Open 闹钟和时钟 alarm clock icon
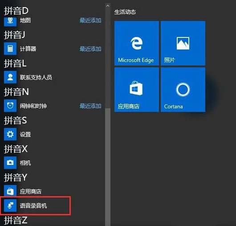Image resolution: width=236 pixels, height=226 pixels. pyautogui.click(x=10, y=106)
